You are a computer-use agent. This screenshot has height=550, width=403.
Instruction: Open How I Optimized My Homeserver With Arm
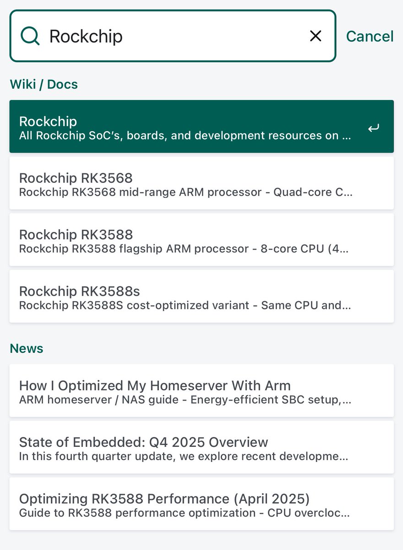coord(201,390)
